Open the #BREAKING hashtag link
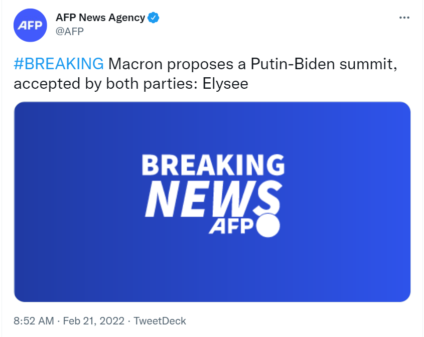The image size is (424, 337). click(59, 64)
